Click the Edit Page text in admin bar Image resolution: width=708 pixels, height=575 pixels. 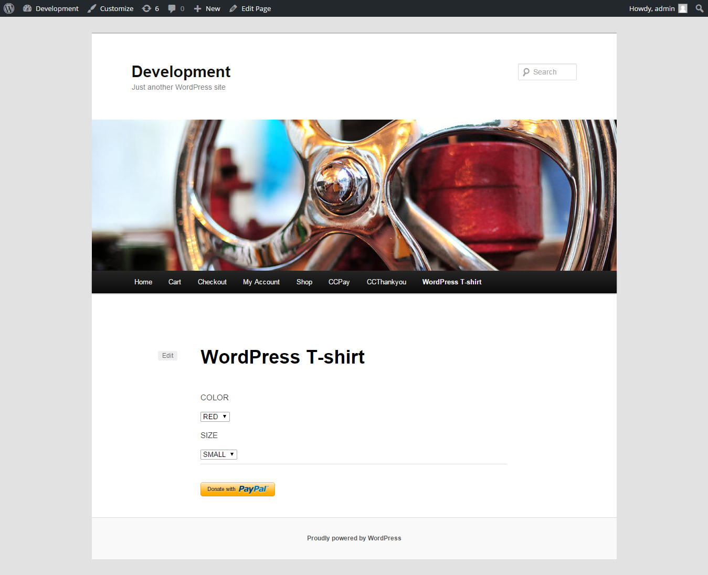pyautogui.click(x=256, y=8)
